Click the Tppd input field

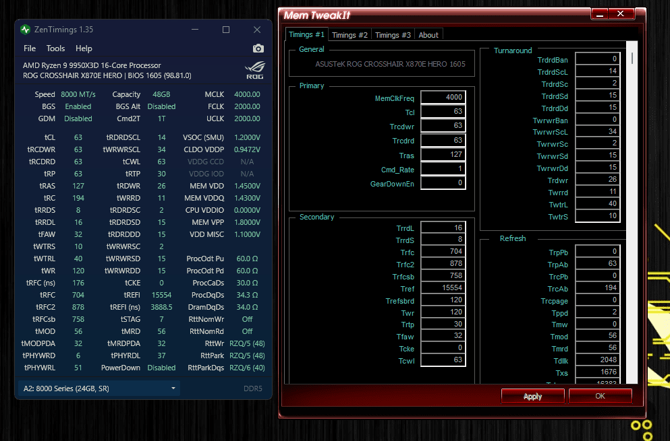tap(597, 312)
